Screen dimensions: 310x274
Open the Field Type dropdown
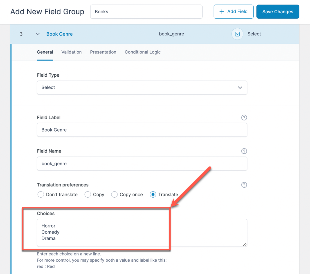(142, 88)
